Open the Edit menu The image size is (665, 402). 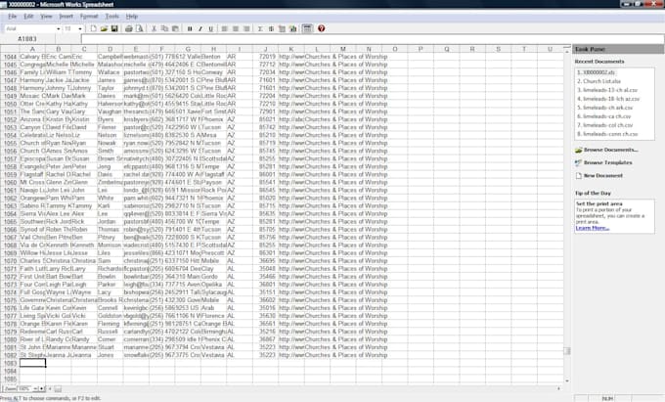click(28, 16)
